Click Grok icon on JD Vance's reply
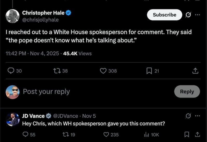This screenshot has height=142, width=207. (x=188, y=116)
